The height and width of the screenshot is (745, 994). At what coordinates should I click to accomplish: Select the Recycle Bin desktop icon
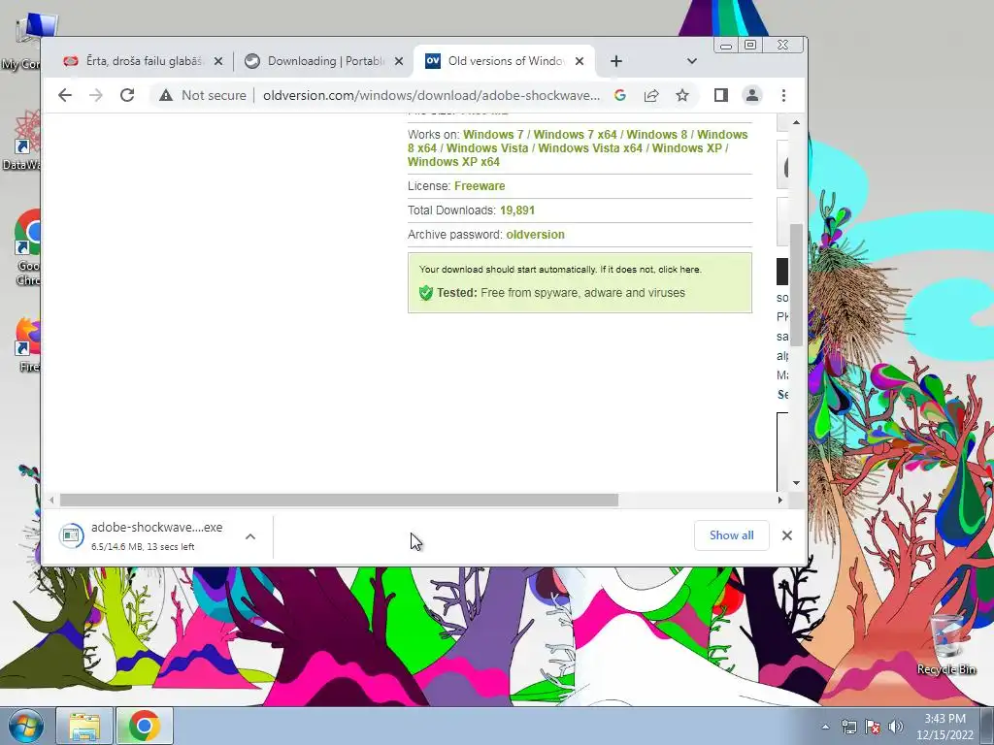click(946, 643)
